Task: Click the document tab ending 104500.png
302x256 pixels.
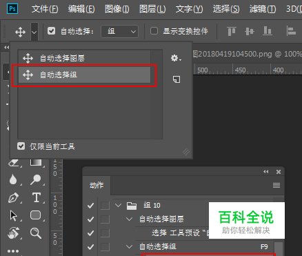Action: 247,54
